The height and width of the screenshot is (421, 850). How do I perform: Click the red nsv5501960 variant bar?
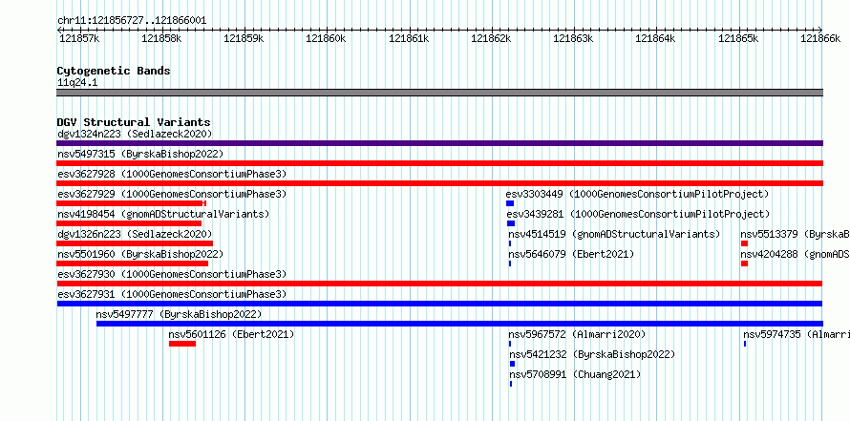click(132, 263)
